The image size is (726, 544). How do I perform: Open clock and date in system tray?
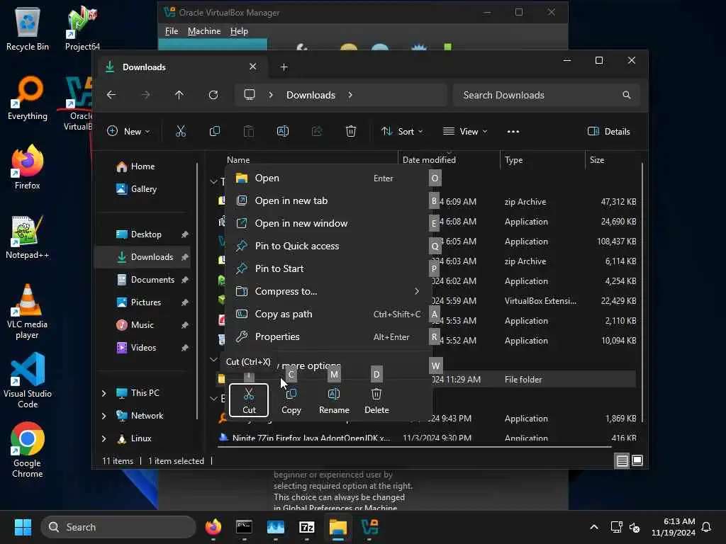pos(674,527)
